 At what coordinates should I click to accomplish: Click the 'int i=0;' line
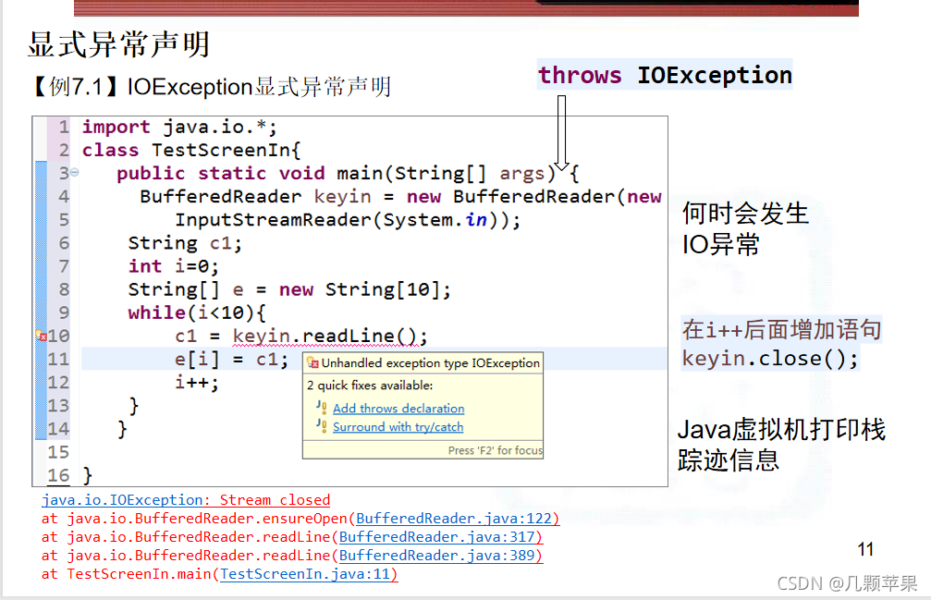tap(174, 266)
